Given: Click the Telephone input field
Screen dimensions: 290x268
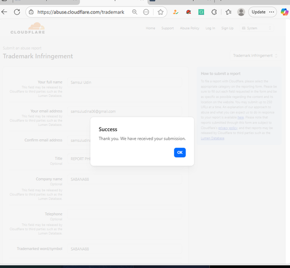Looking at the screenshot, I should coord(125,214).
